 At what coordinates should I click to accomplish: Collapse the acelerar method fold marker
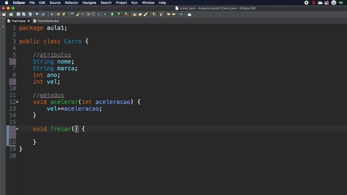pos(17,102)
